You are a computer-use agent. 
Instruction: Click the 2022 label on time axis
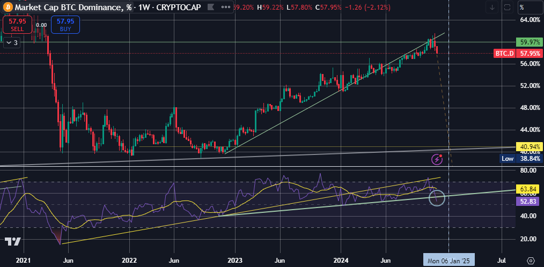[x=130, y=260]
